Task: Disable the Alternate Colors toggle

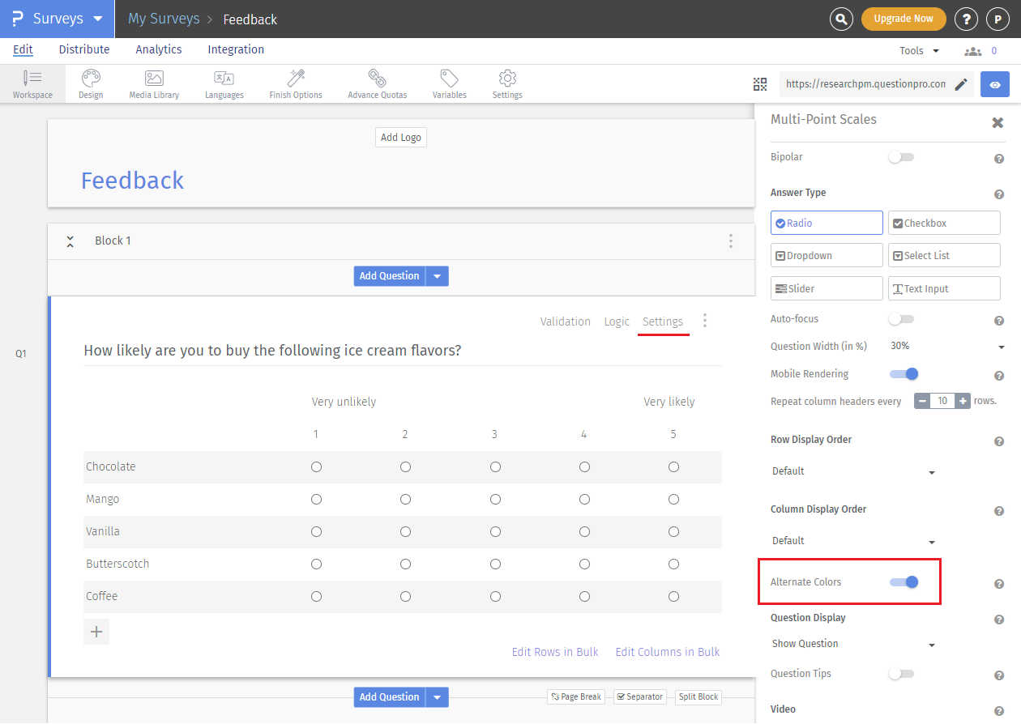Action: [x=904, y=581]
